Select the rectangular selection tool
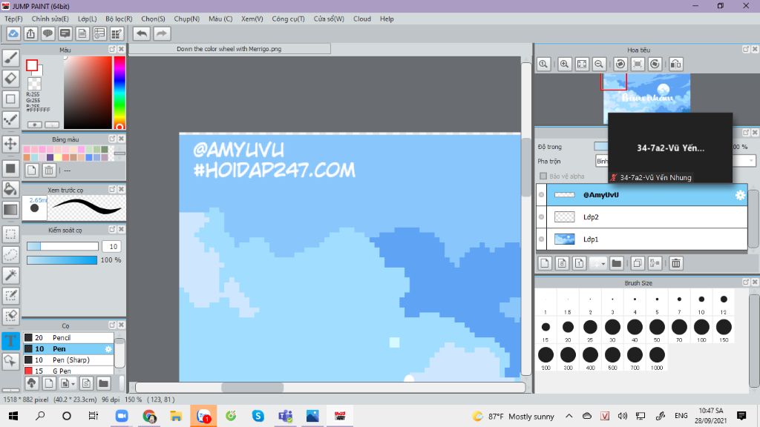The height and width of the screenshot is (427, 760). pos(10,234)
